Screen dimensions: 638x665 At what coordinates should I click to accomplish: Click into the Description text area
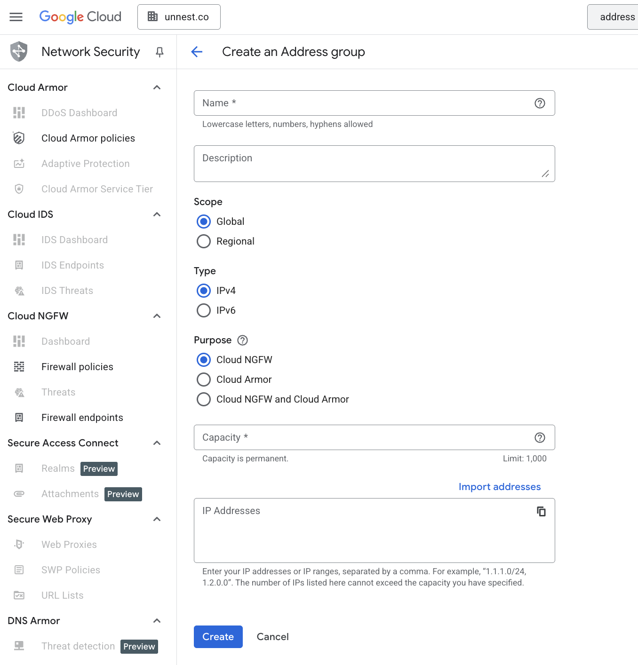click(x=374, y=164)
